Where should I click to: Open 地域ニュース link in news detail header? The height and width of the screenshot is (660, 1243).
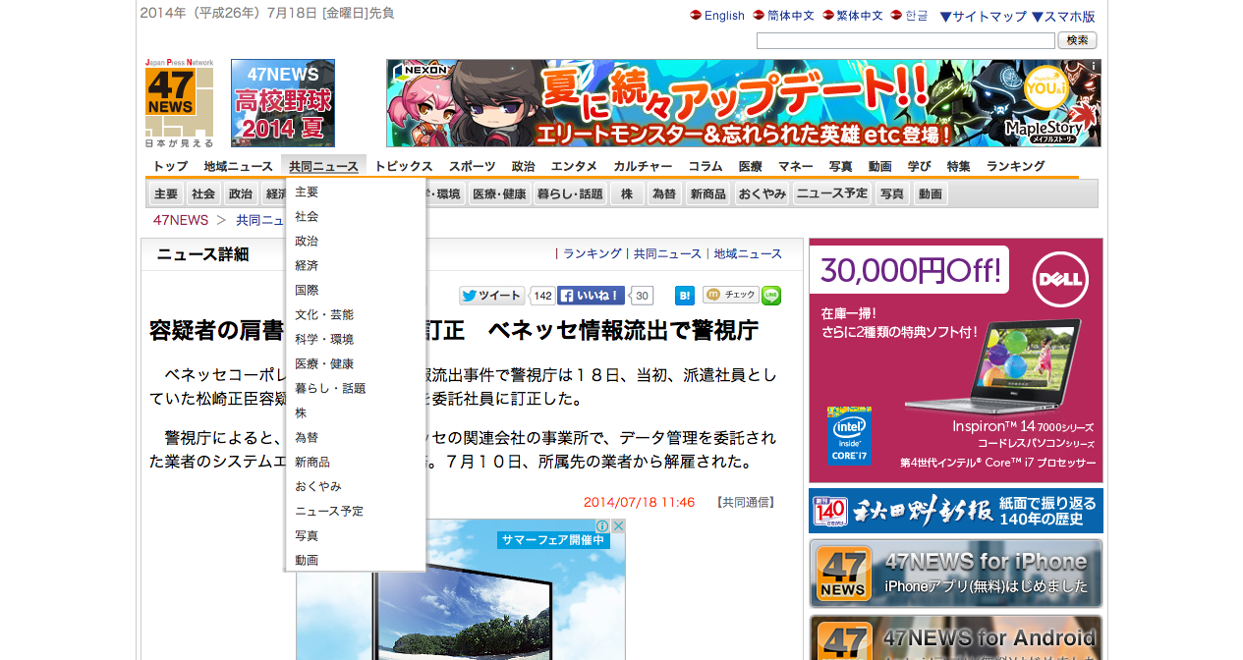pyautogui.click(x=748, y=253)
